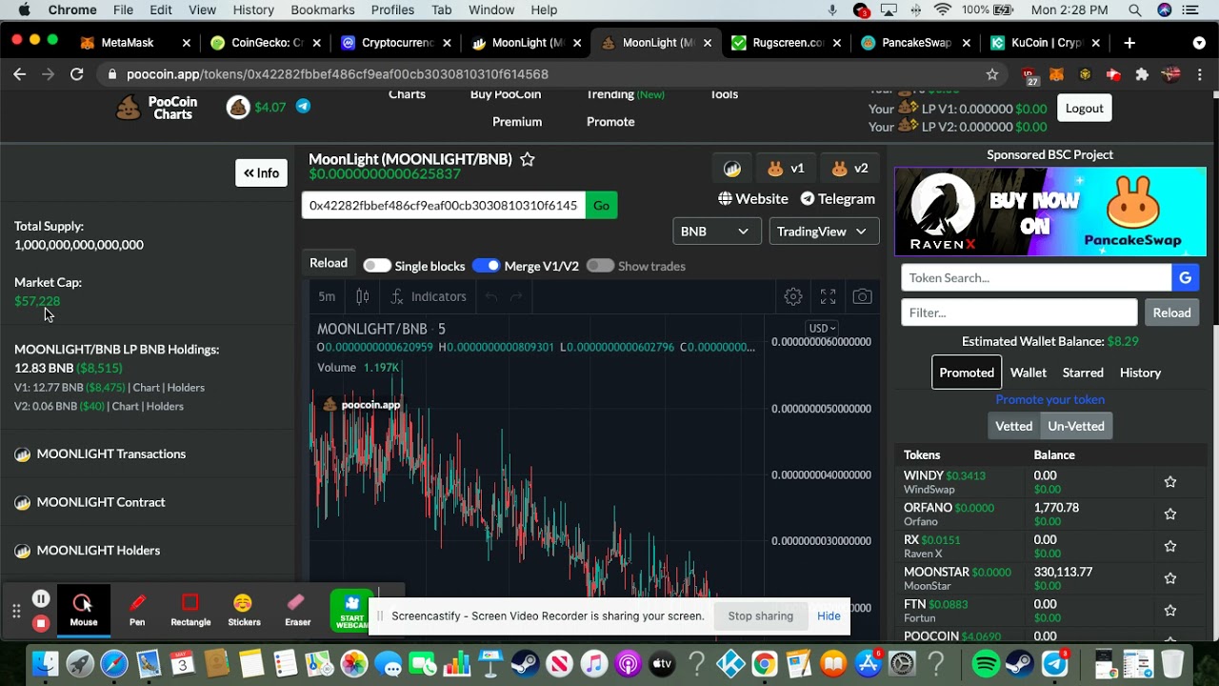Star the FTN Fortun row
Image resolution: width=1219 pixels, height=686 pixels.
pos(1169,611)
